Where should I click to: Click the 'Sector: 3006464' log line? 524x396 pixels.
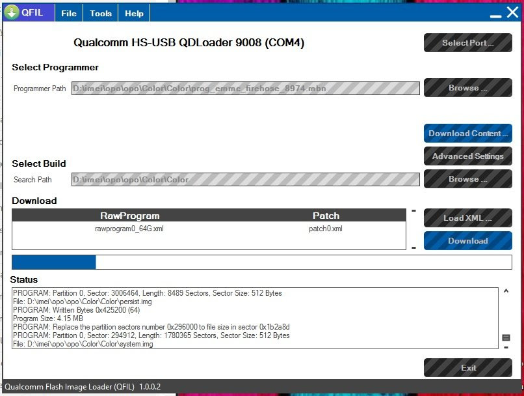pos(148,293)
